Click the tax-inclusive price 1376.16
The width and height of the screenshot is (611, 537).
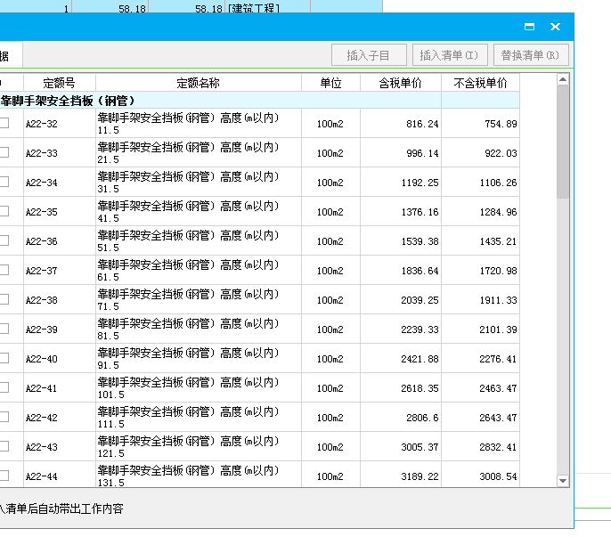click(x=420, y=212)
